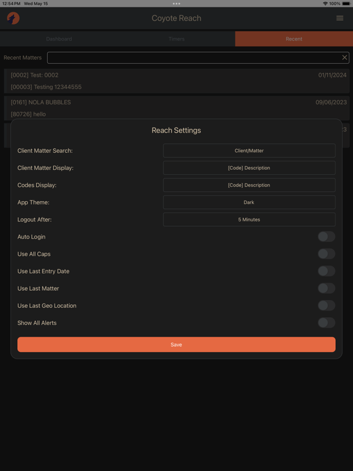Check the Wi-Fi status icon
This screenshot has width=353, height=471.
pos(325,4)
